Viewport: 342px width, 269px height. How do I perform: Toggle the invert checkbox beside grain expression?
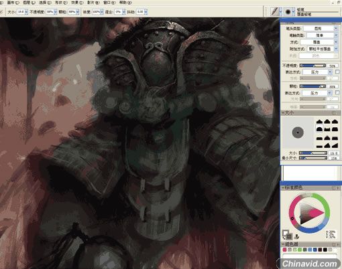click(337, 92)
